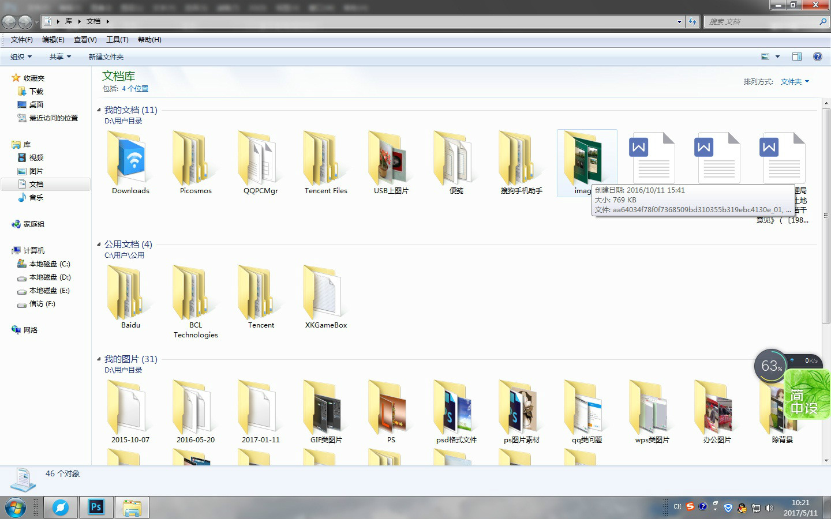Select 最近访问的位置 in navigation pane

[x=53, y=118]
